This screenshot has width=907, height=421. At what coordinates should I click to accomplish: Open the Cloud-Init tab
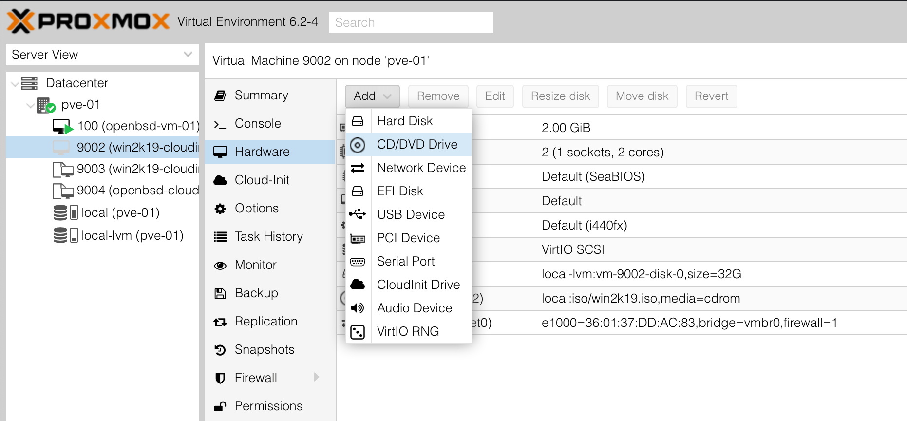tap(270, 180)
